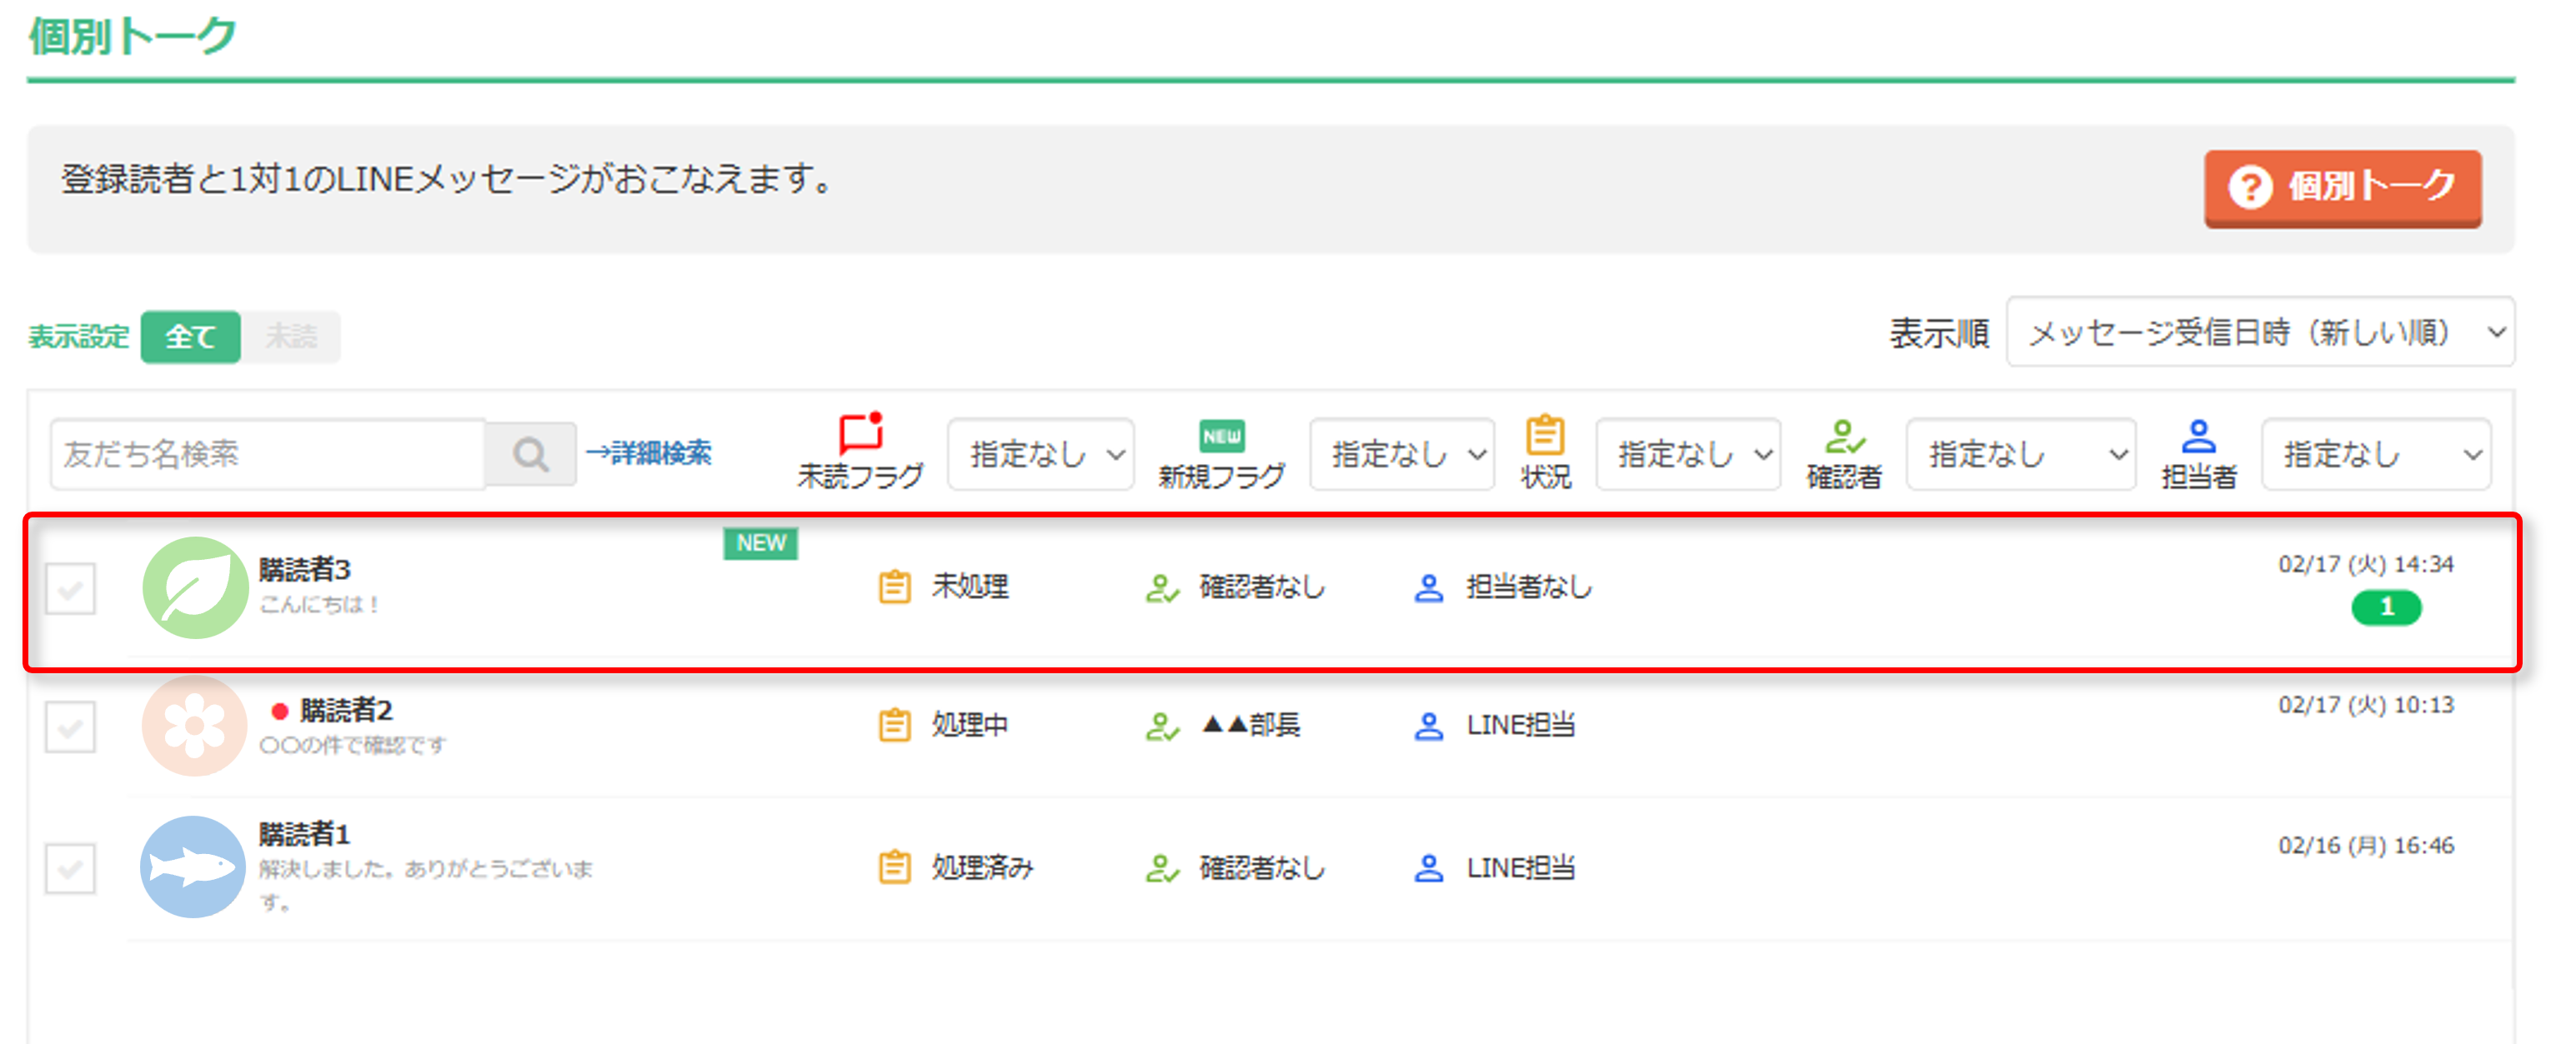Select the 全て display tab
The width and height of the screenshot is (2576, 1044).
[190, 337]
